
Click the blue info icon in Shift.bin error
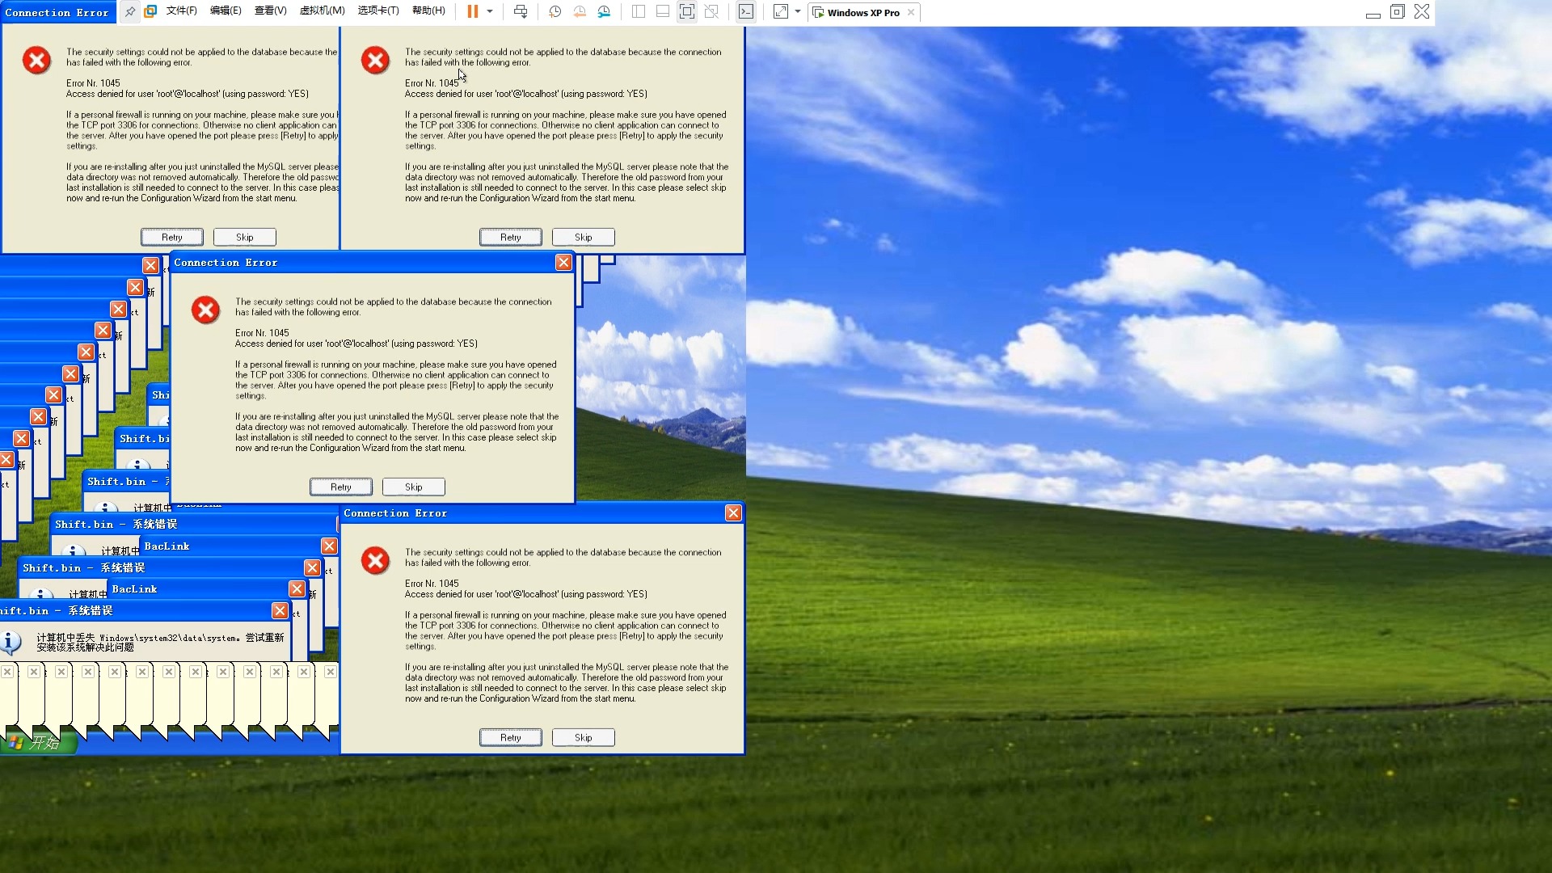(x=11, y=642)
